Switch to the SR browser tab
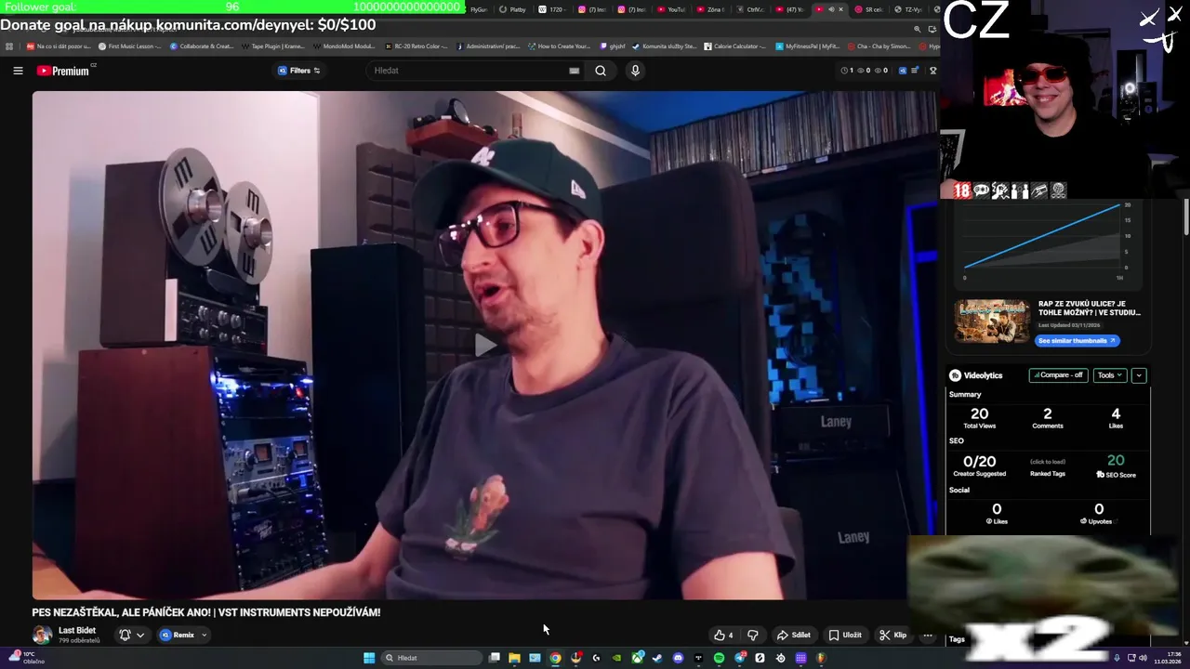Viewport: 1190px width, 669px height. [x=869, y=9]
